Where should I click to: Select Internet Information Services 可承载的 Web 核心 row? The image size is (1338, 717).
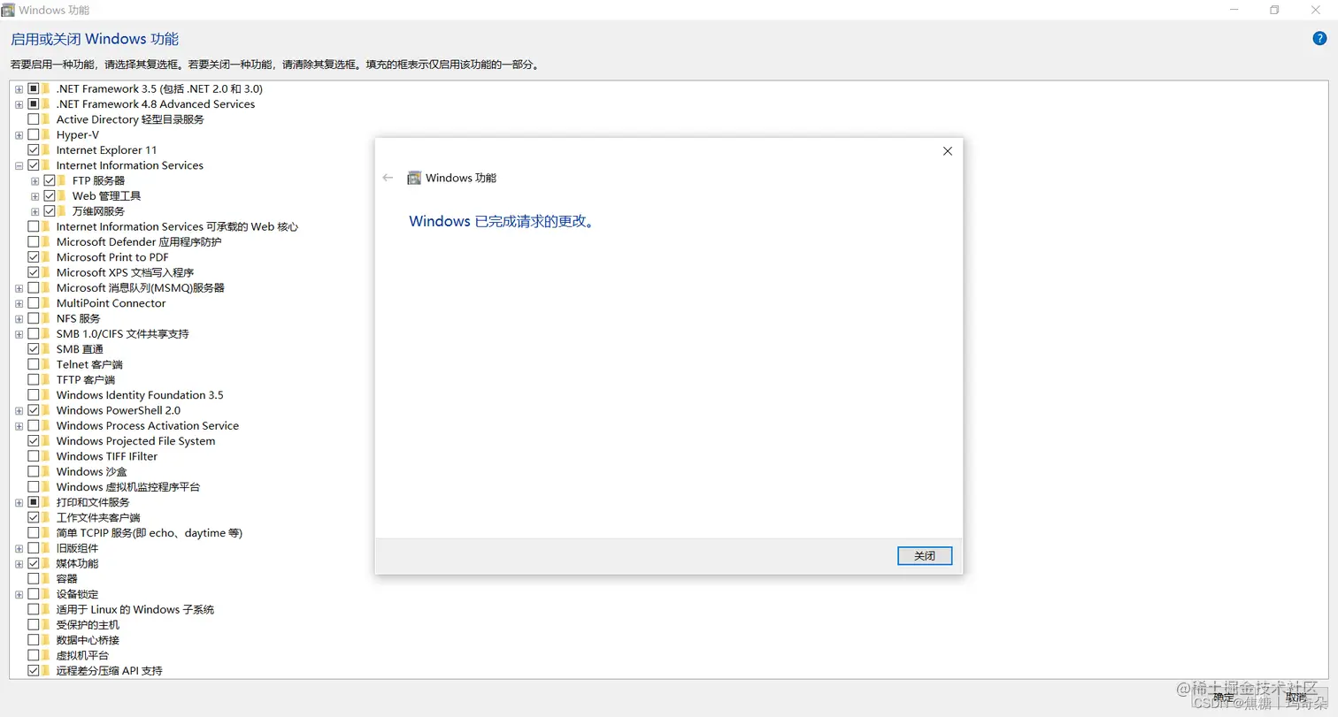(177, 226)
